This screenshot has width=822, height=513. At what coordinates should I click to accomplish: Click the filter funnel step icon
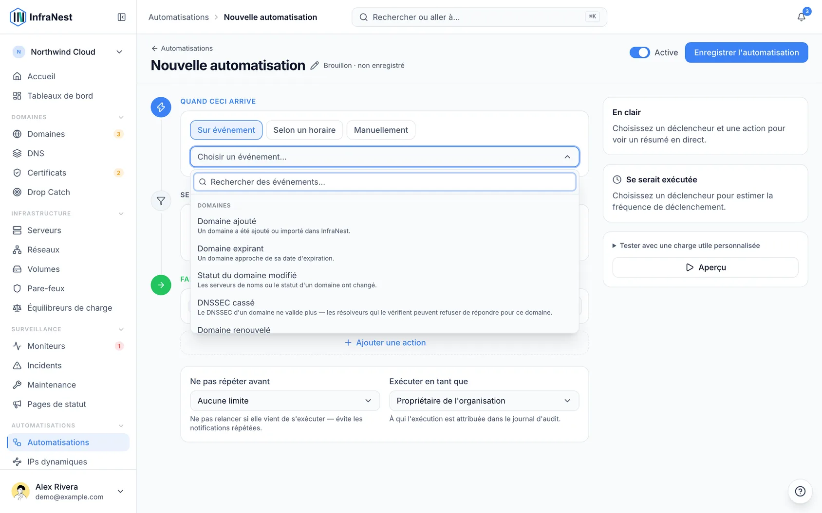[x=161, y=201]
